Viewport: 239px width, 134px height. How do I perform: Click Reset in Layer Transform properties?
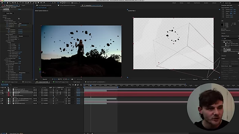(232, 7)
